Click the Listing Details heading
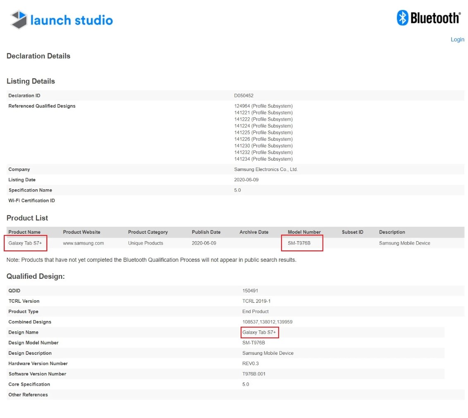This screenshot has width=468, height=418. pyautogui.click(x=31, y=81)
